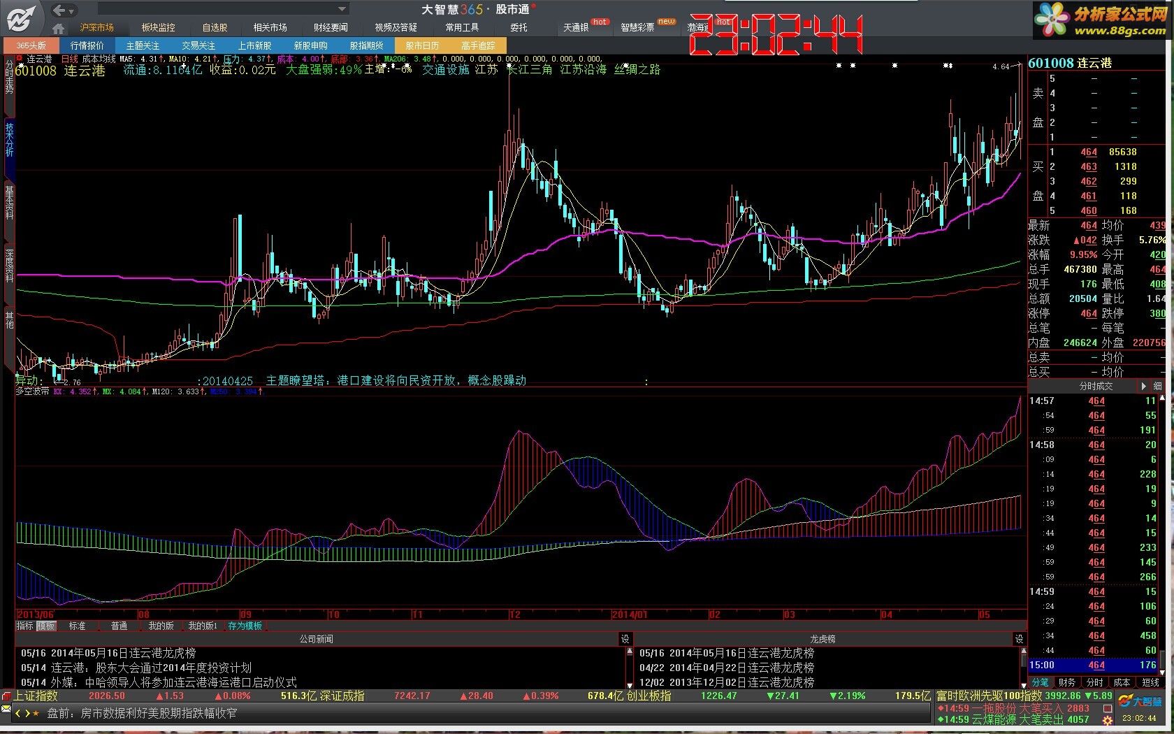The height and width of the screenshot is (734, 1174).
Task: Select 财务 bottom tab
Action: 1067,682
